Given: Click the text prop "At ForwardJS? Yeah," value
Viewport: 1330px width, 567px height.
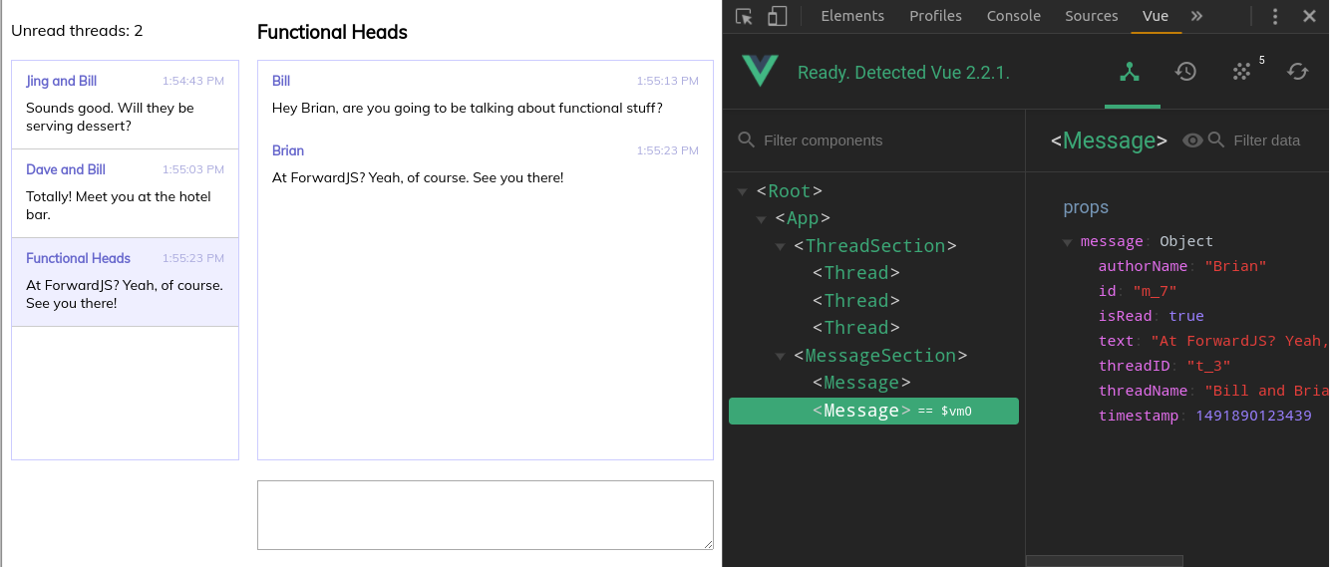Looking at the screenshot, I should pyautogui.click(x=1239, y=341).
